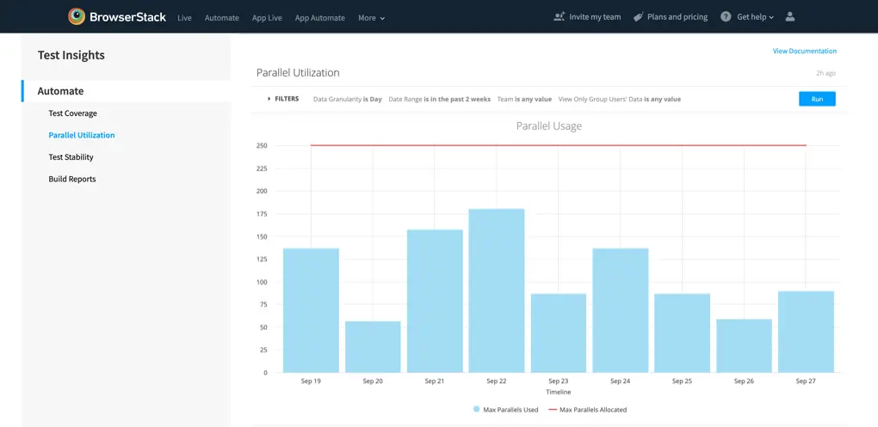
Task: Toggle Max Parallels Used legend item
Action: coord(506,410)
